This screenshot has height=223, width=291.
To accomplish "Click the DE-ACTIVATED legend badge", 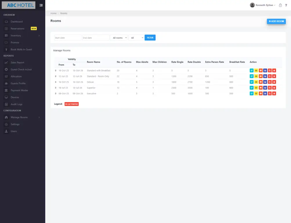I will (72, 104).
